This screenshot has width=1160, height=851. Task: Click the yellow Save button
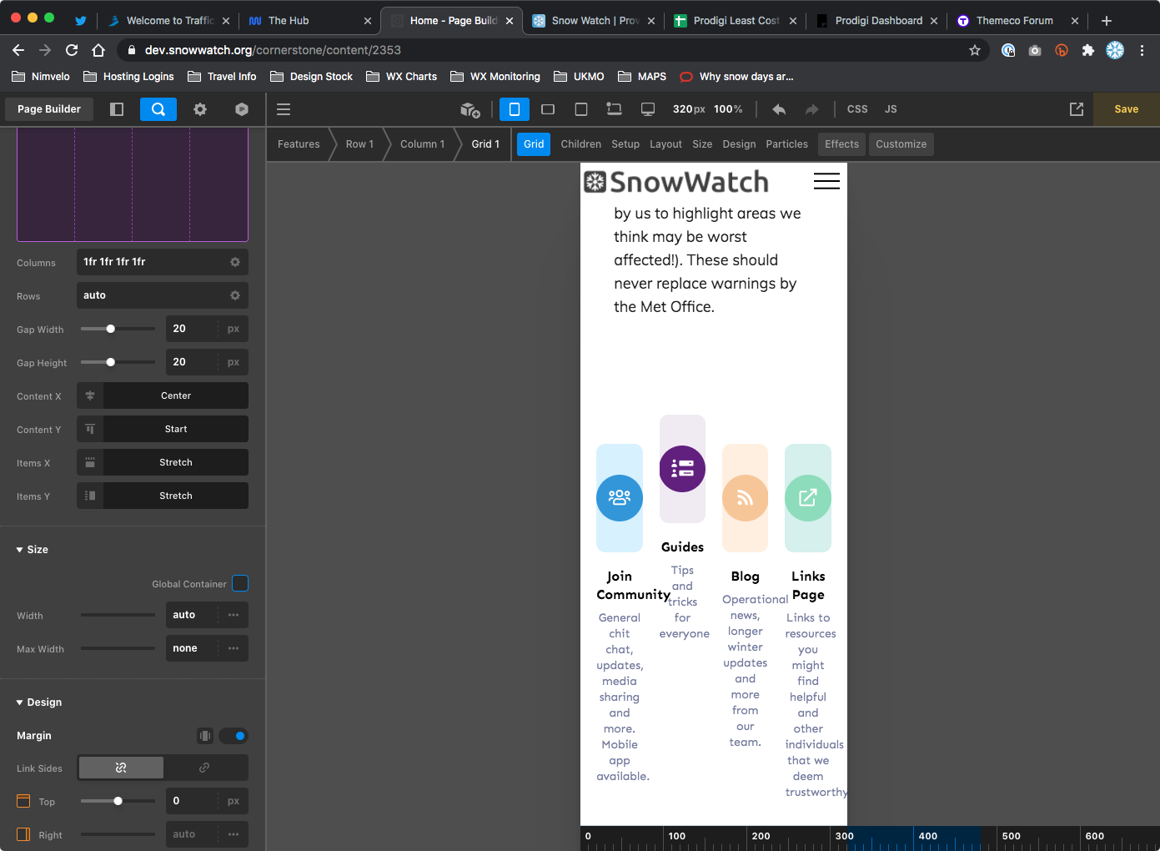(1126, 109)
